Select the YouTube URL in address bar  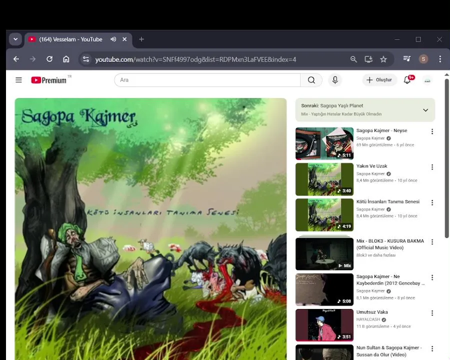pos(195,59)
